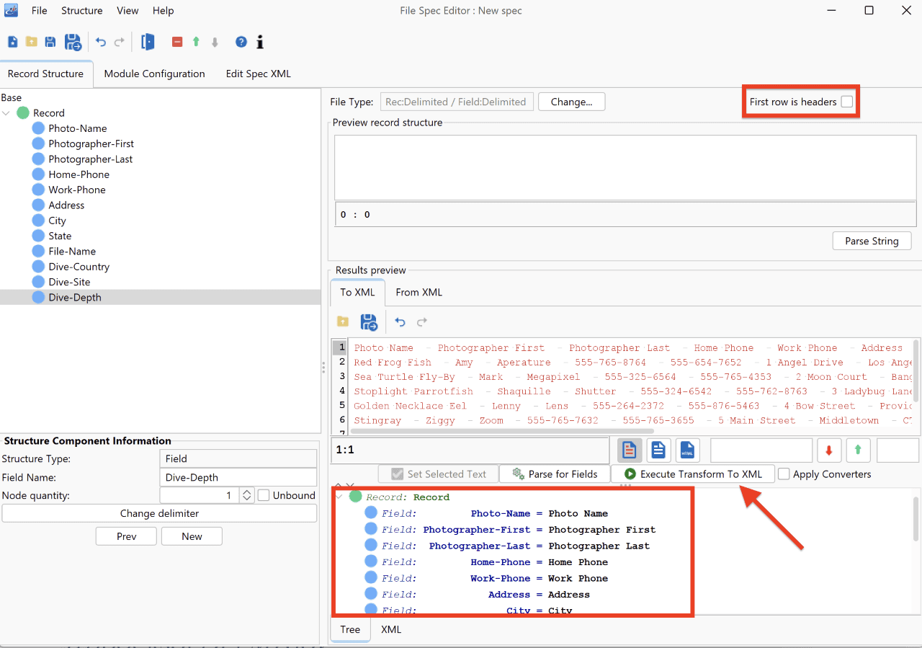Open the Structure menu
This screenshot has width=922, height=648.
(x=81, y=11)
